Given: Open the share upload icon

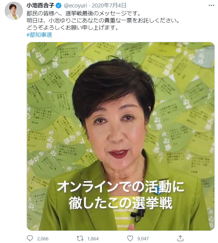Looking at the screenshot, I should click(180, 238).
